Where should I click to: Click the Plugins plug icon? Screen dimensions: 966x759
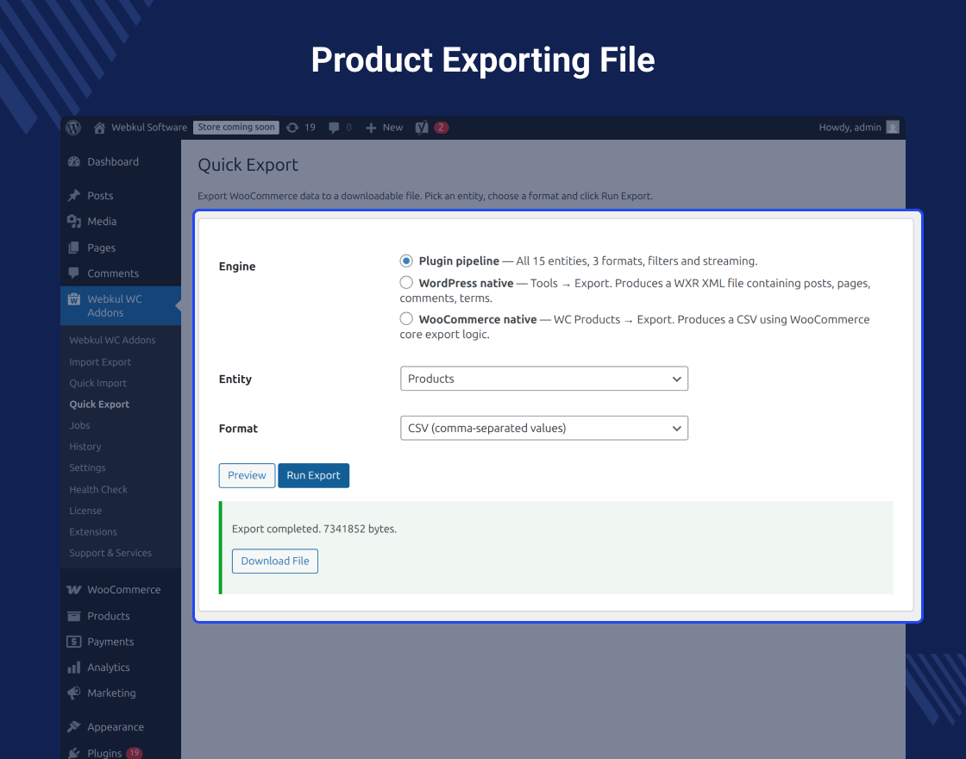point(74,753)
